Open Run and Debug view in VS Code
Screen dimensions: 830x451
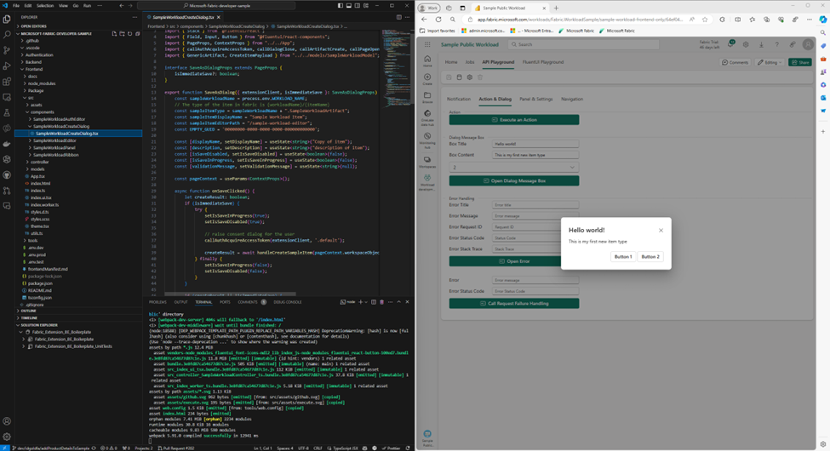[7, 66]
